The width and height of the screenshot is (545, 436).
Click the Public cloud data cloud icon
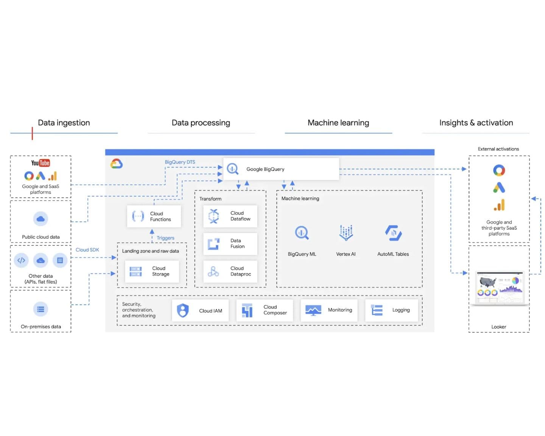(x=40, y=219)
